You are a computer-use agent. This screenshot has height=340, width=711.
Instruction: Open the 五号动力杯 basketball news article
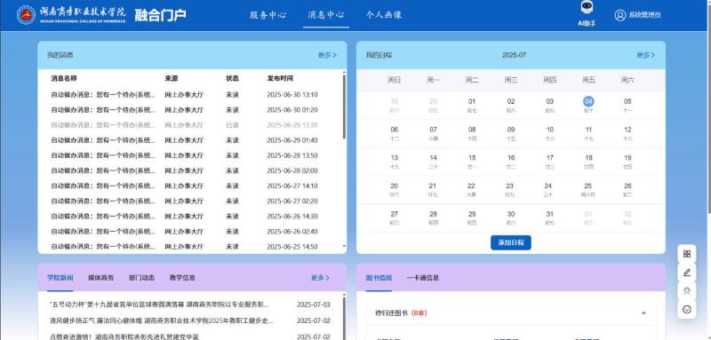point(159,304)
